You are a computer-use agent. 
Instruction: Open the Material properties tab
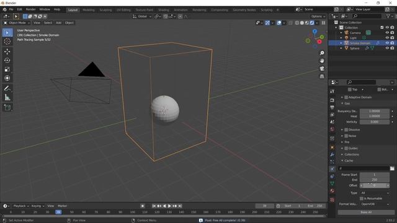[x=332, y=191]
